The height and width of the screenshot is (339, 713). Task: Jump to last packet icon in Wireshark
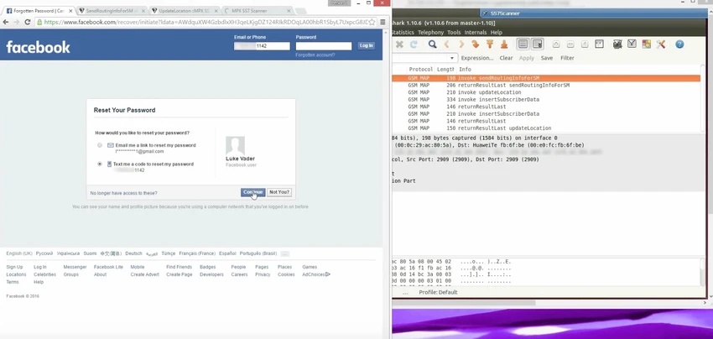[x=504, y=44]
